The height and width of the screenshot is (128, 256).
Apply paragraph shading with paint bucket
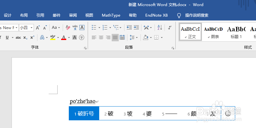tap(146, 37)
